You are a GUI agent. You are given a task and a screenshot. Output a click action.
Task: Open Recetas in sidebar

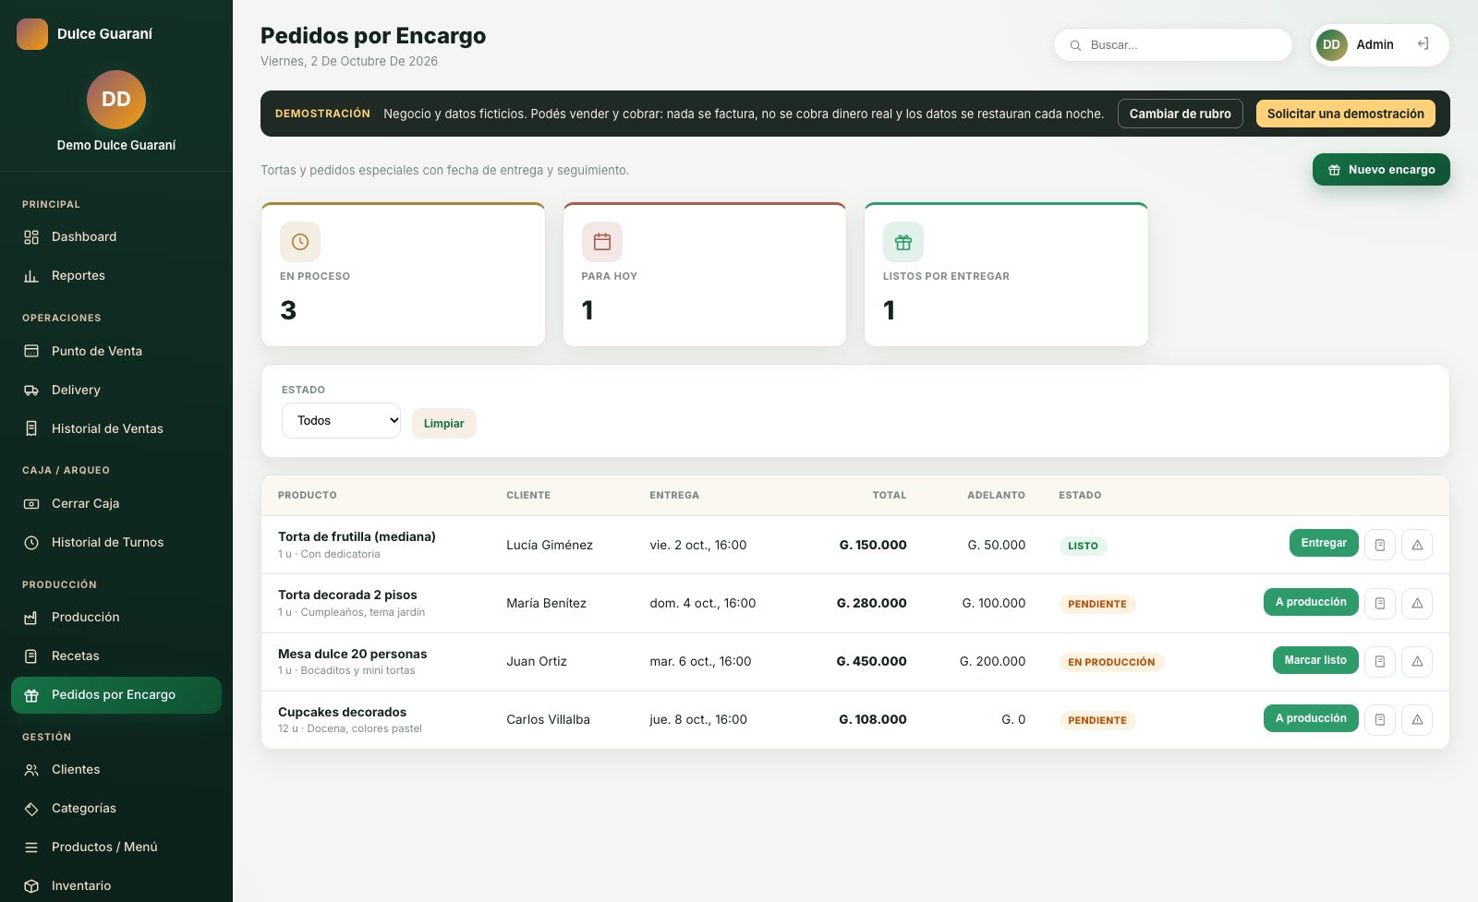[x=116, y=655]
